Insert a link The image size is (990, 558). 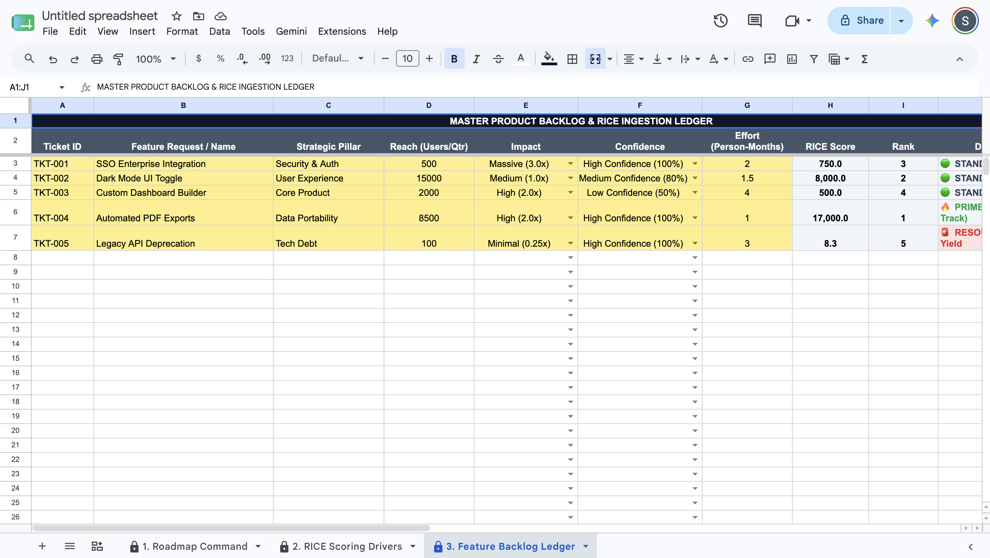click(748, 59)
